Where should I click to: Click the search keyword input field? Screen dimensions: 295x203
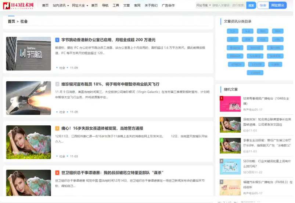tap(228, 5)
